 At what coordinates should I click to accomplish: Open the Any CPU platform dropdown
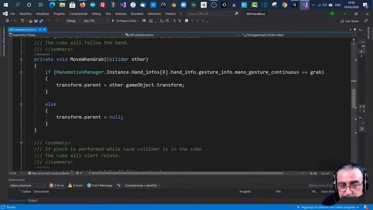coord(96,21)
